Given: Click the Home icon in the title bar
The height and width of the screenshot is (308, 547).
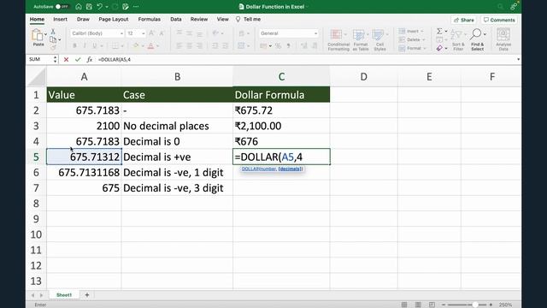Looking at the screenshot, I should click(79, 7).
